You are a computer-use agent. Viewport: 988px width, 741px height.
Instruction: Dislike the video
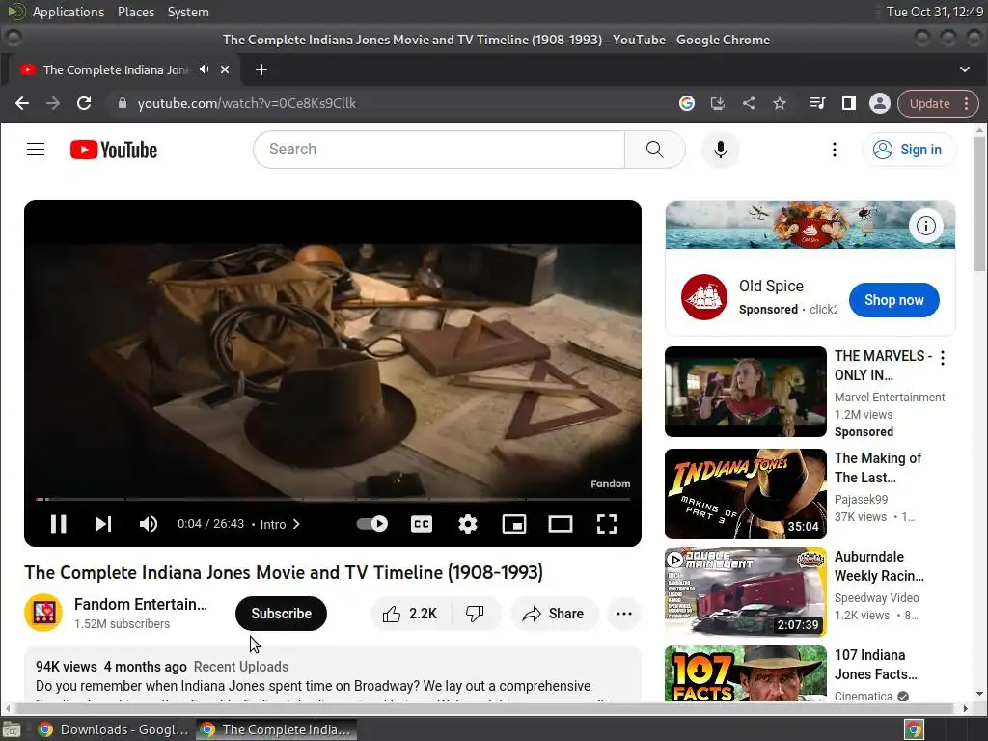click(475, 614)
